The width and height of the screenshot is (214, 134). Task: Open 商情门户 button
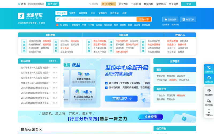pos(188,19)
